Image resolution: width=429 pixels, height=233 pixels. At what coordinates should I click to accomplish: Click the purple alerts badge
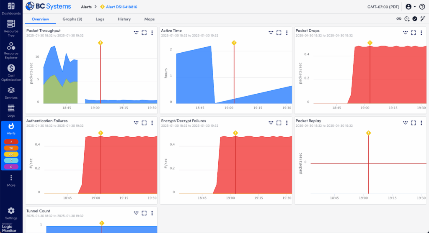[11, 167]
